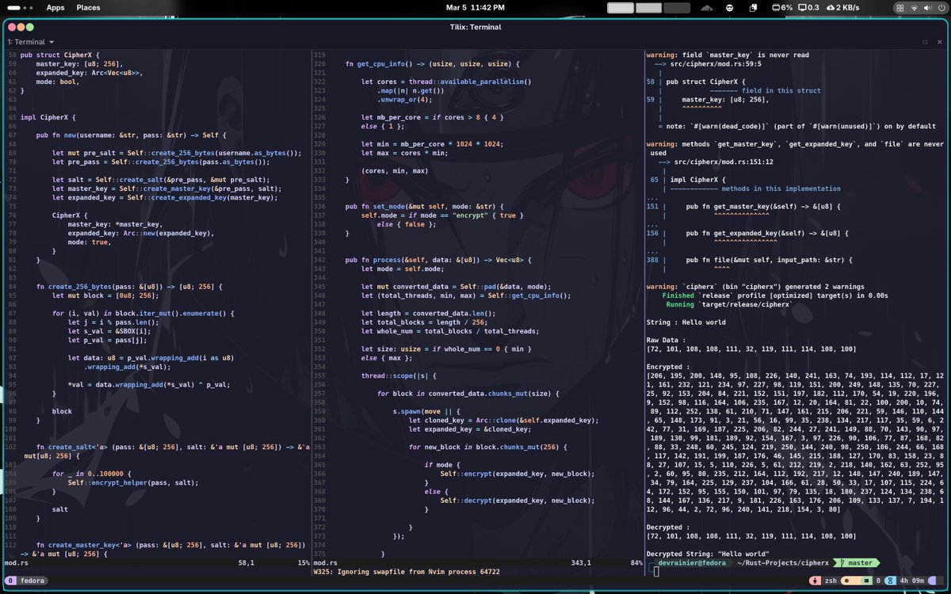
Task: Close the terminal pane with the x icon
Action: click(938, 42)
